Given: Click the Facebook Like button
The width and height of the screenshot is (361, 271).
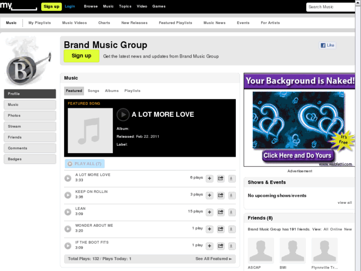Looking at the screenshot, I should coord(327,45).
